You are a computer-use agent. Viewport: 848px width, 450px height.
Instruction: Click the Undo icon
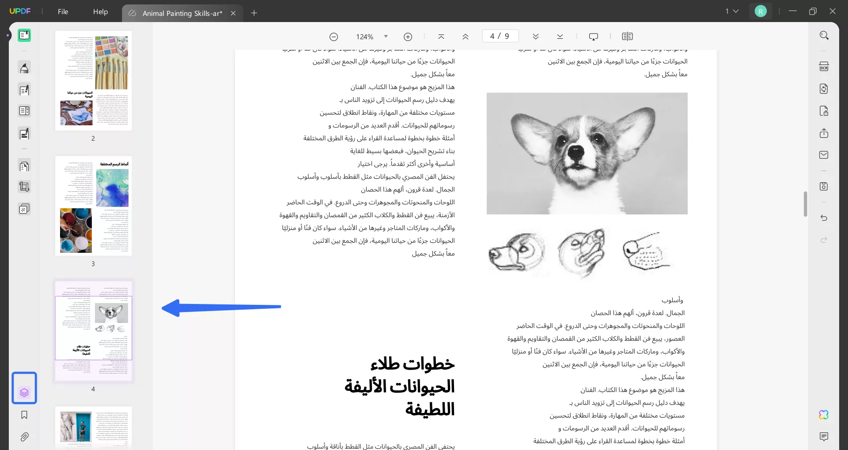[824, 218]
